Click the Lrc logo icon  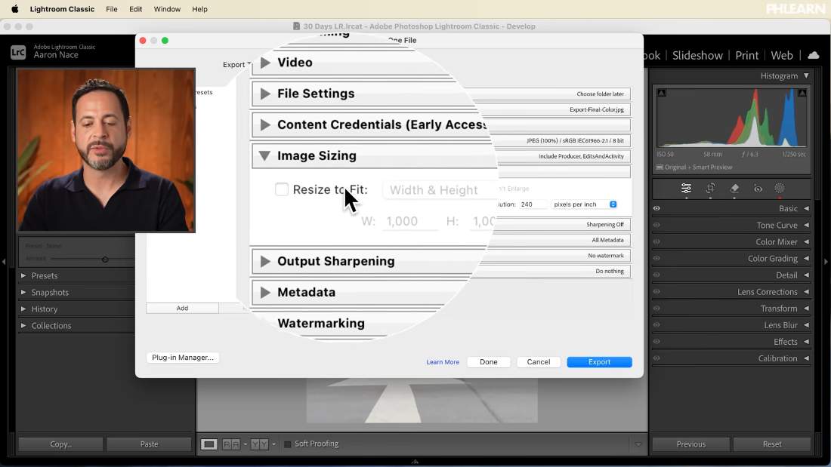click(x=18, y=52)
